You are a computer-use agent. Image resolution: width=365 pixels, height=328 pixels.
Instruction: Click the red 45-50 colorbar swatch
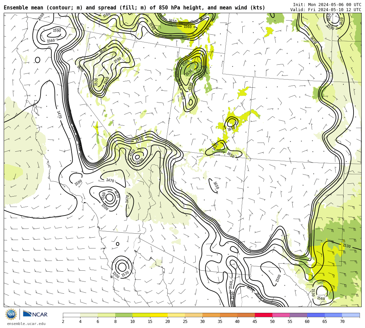coord(264,315)
